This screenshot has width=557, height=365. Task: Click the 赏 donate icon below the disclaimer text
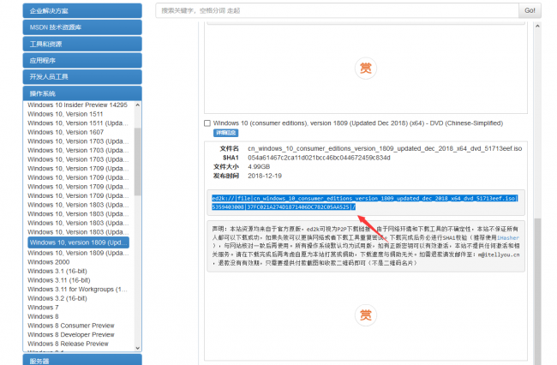(x=366, y=315)
